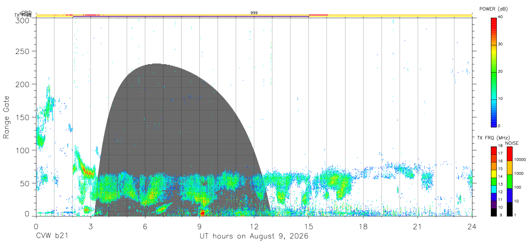The height and width of the screenshot is (245, 531).
Task: Pick the black 9–10 MHz TX FRQ swatch
Action: tap(493, 212)
